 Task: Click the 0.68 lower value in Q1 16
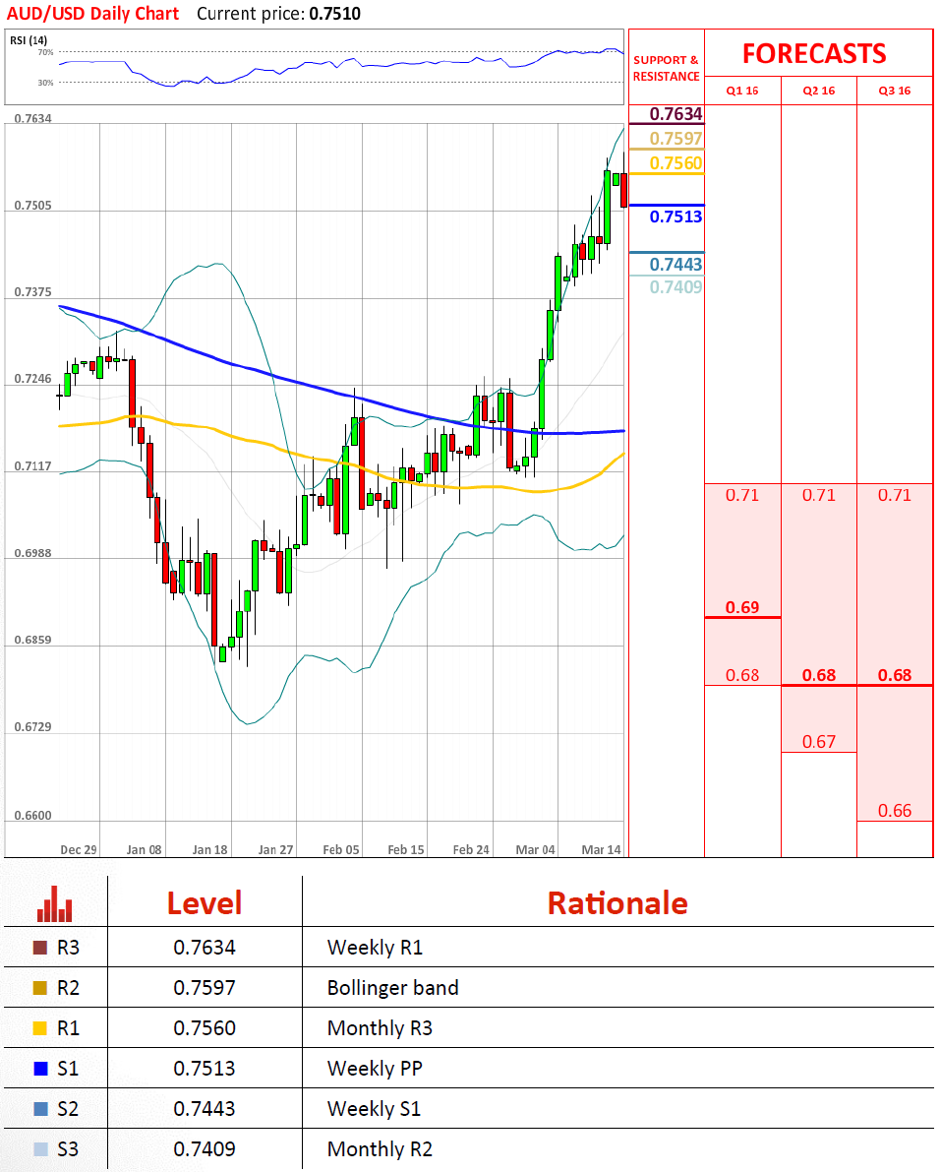pos(742,675)
